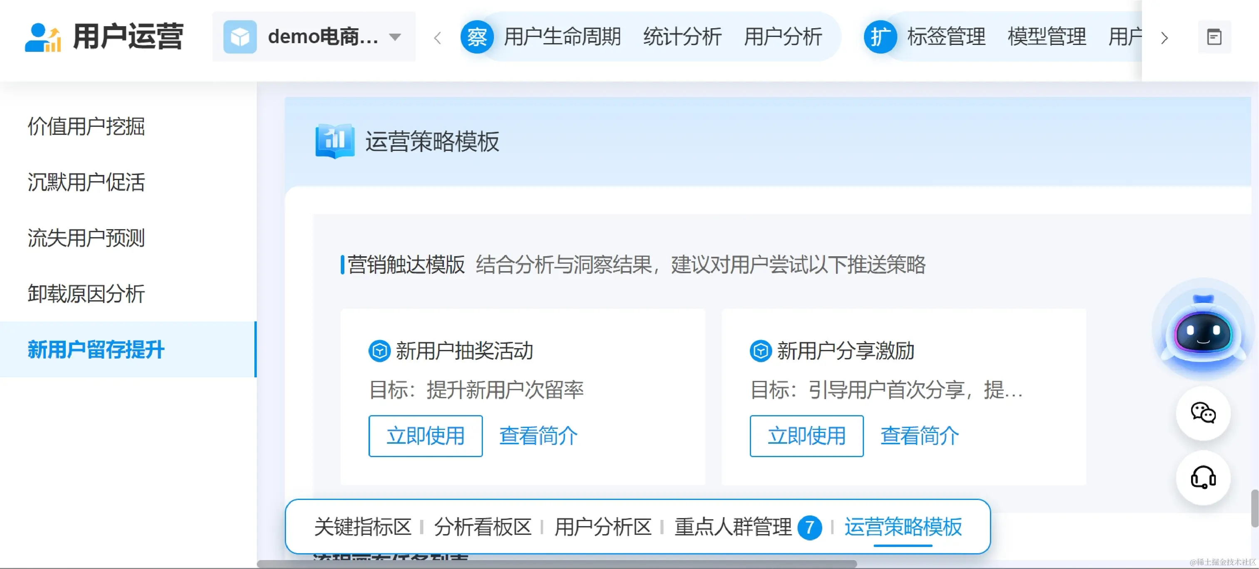Click the demo电商 cube icon
Image resolution: width=1259 pixels, height=569 pixels.
pyautogui.click(x=239, y=37)
